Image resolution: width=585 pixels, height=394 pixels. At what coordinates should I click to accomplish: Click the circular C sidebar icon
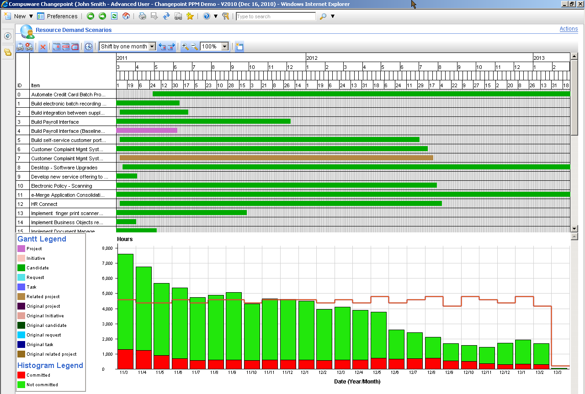click(x=7, y=36)
